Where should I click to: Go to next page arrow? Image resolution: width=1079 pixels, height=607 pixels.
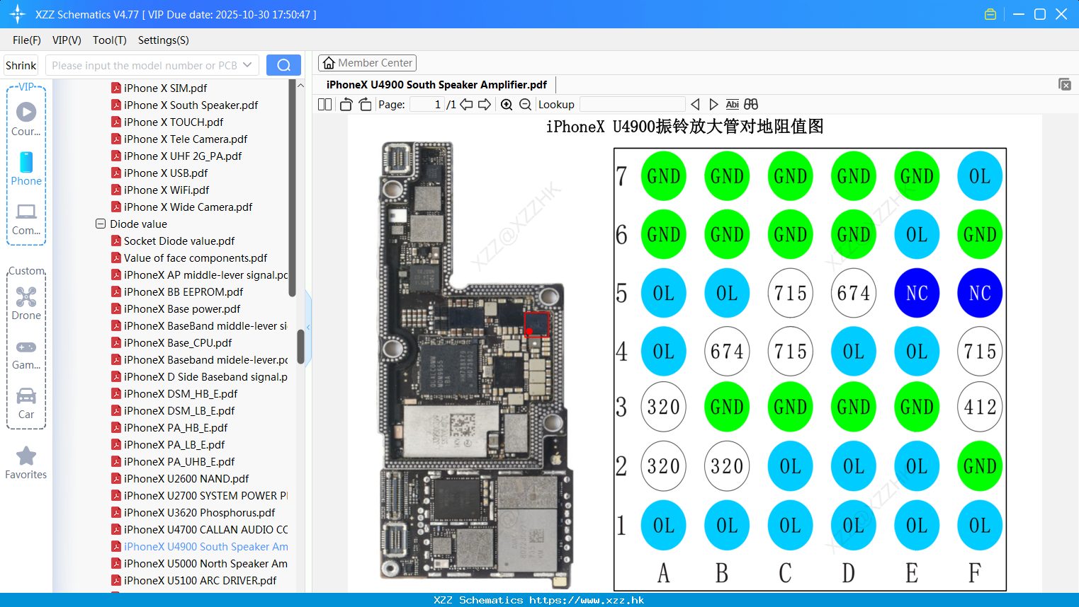(485, 104)
